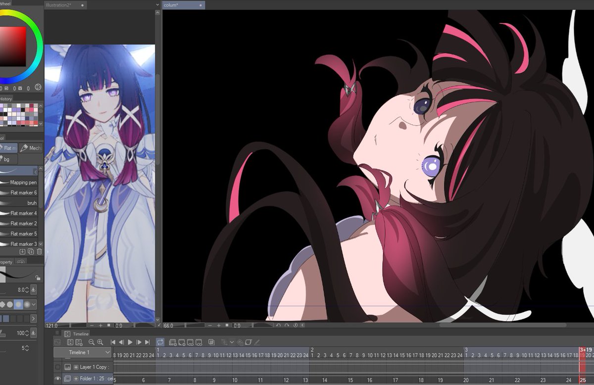The image size is (594, 385).
Task: Click the colum canvas zoom value 66.0
Action: (168, 326)
